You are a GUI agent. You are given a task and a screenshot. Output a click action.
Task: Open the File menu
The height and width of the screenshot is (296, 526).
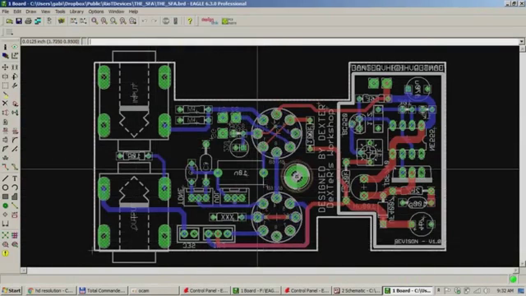click(5, 12)
